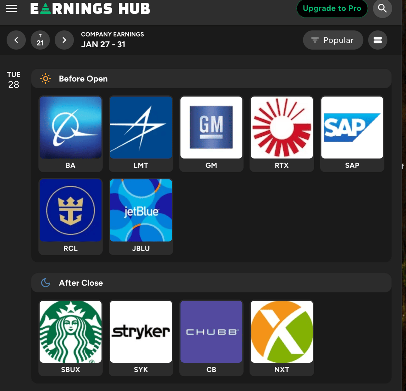Click the SAP ticker label
Viewport: 406px width, 391px height.
click(x=352, y=166)
